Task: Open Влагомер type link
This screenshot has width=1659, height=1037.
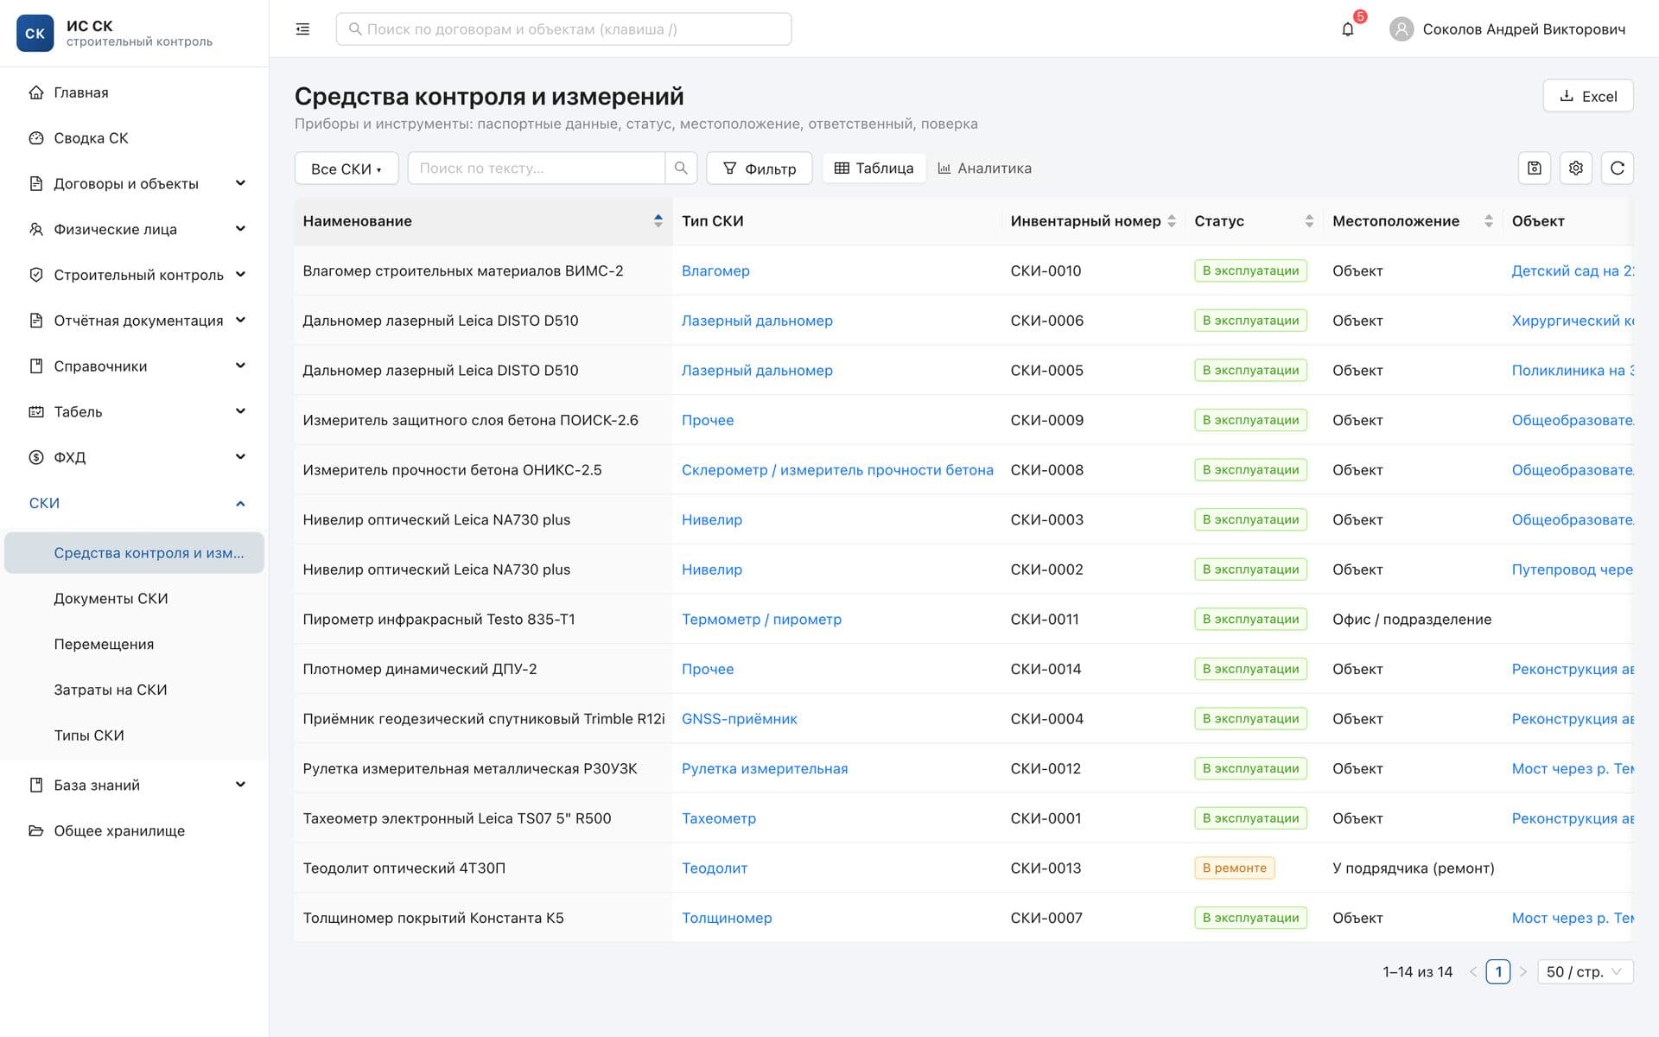Action: tap(715, 271)
